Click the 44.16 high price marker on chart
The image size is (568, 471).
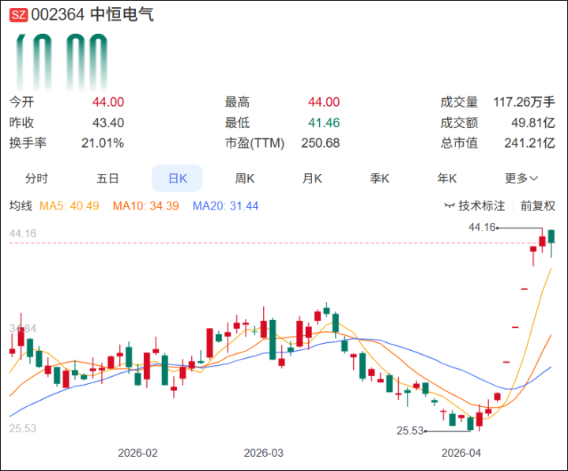(x=482, y=227)
